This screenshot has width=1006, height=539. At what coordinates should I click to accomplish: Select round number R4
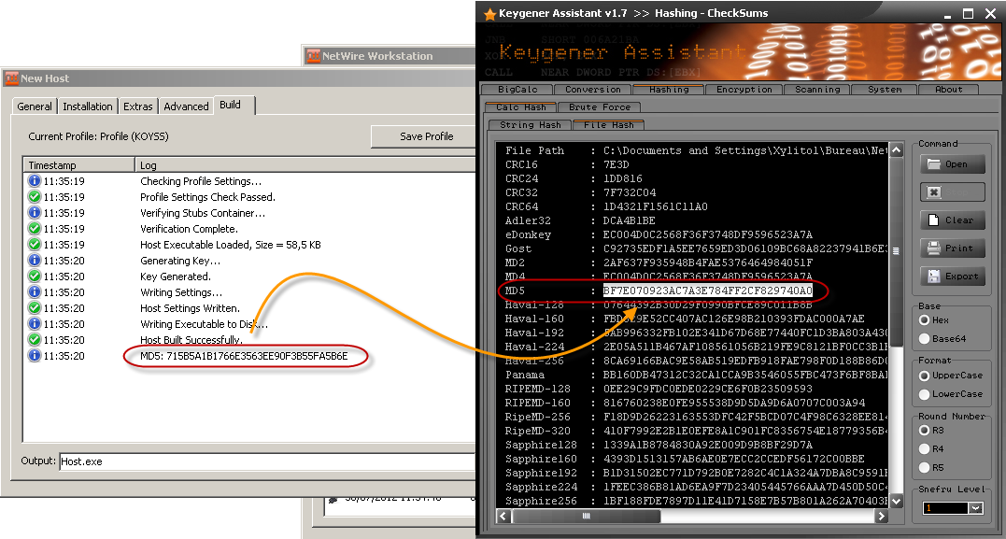point(925,448)
